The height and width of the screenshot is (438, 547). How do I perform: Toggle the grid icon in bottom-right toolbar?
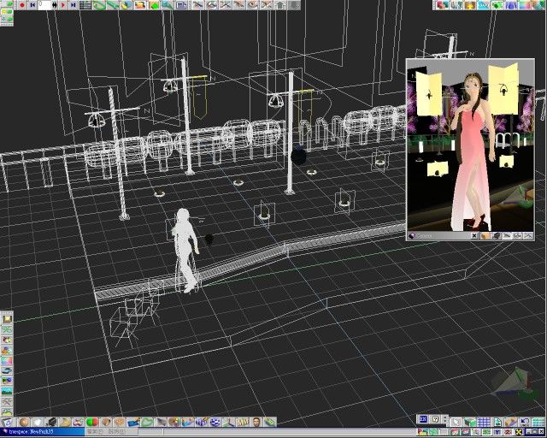point(484,422)
